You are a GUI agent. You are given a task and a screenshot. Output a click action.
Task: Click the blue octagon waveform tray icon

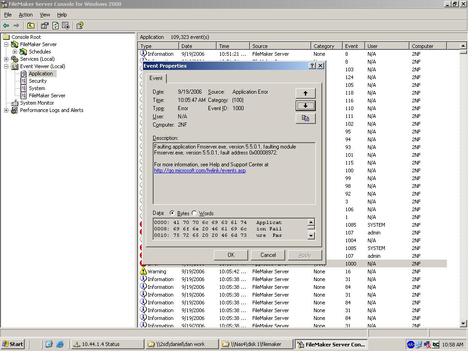pos(411,345)
